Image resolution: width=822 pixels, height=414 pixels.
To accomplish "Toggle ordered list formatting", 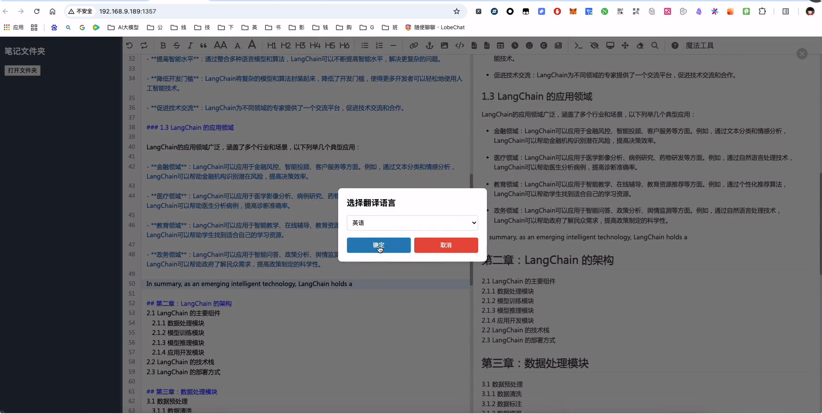I will [x=379, y=45].
